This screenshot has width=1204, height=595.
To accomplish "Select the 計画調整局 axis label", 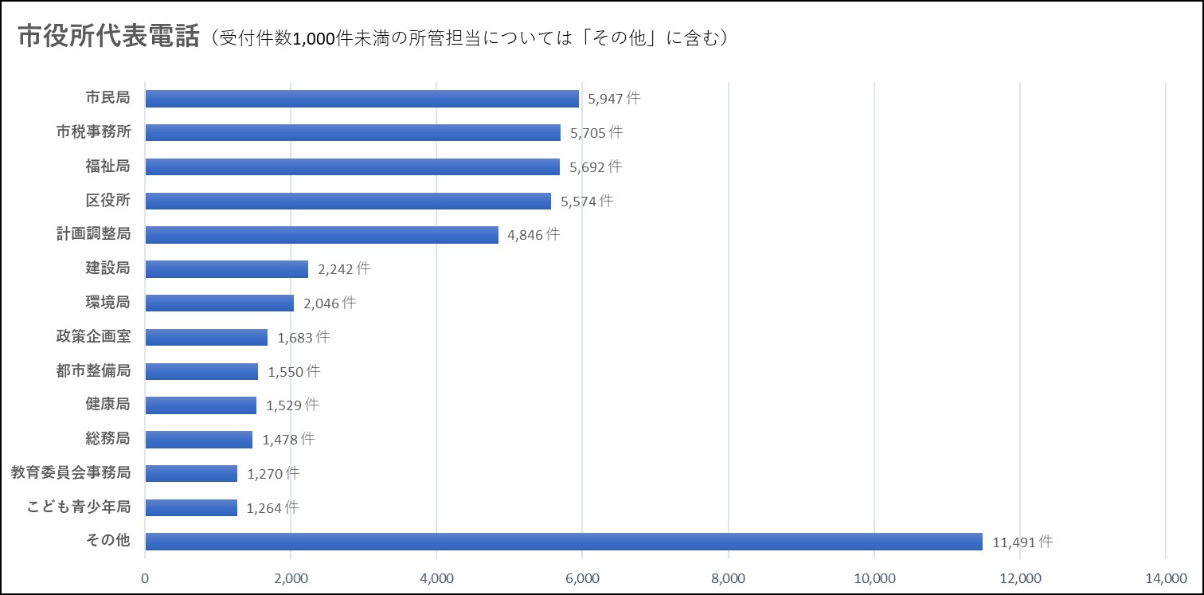I will (x=93, y=234).
